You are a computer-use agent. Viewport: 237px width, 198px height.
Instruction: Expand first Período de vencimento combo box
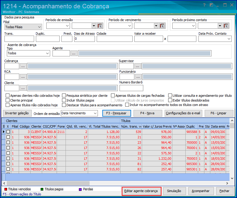(130, 26)
